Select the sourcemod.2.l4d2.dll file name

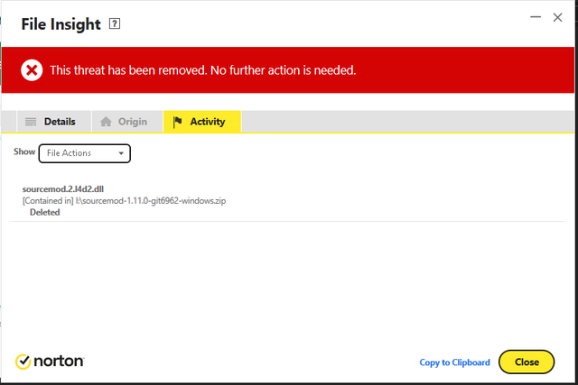click(x=63, y=188)
